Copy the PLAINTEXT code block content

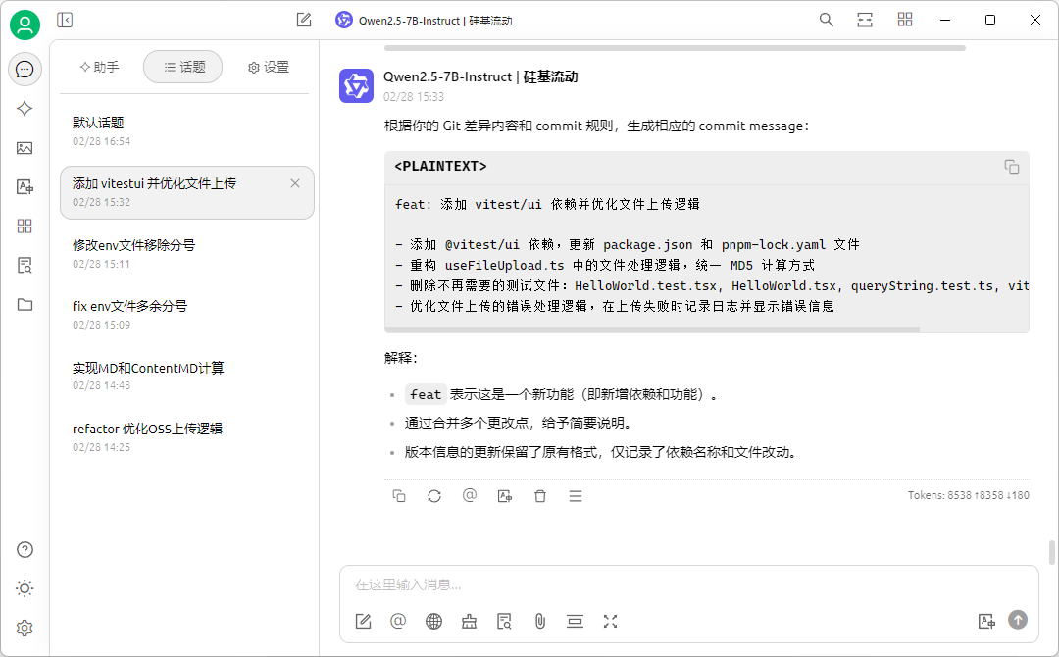coord(1011,167)
